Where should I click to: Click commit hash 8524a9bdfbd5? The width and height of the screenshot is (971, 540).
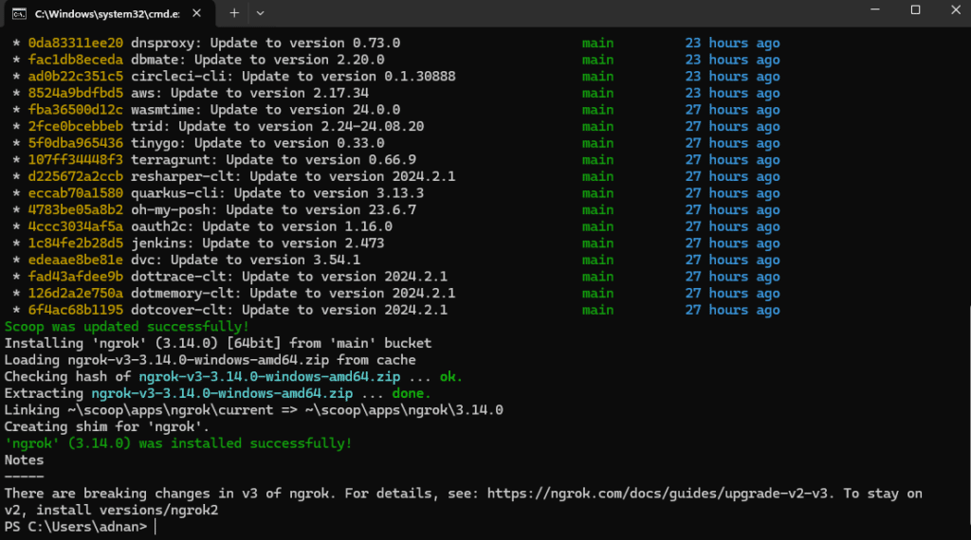point(76,94)
